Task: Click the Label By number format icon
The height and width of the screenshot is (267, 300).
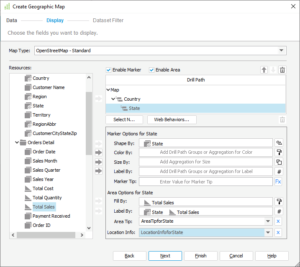Action: click(x=279, y=171)
